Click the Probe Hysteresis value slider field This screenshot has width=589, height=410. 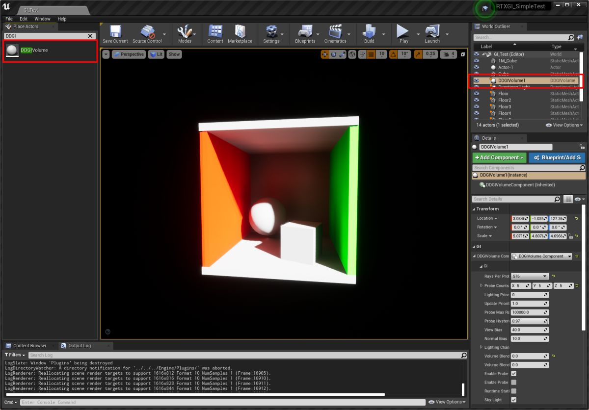530,321
